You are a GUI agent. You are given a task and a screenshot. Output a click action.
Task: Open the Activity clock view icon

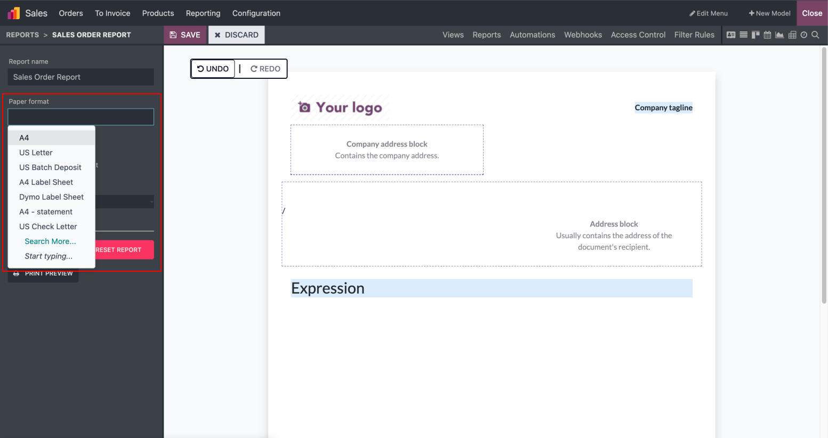click(804, 35)
